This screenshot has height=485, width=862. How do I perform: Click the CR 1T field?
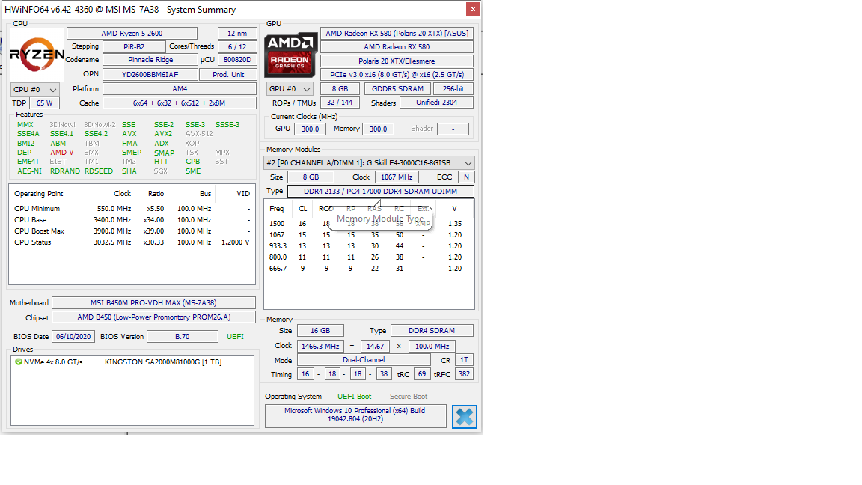point(465,359)
